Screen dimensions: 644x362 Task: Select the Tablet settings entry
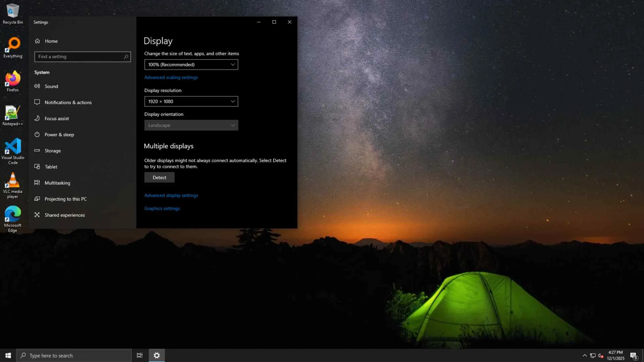click(x=51, y=167)
